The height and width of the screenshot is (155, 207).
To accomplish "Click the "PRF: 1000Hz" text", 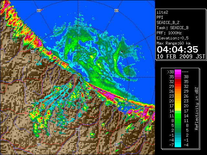I will pos(169,33).
